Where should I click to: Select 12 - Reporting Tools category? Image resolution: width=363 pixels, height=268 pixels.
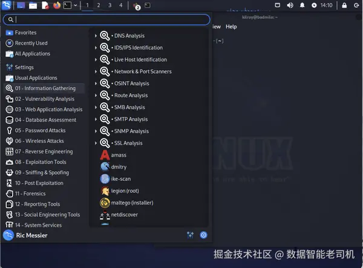click(x=44, y=204)
